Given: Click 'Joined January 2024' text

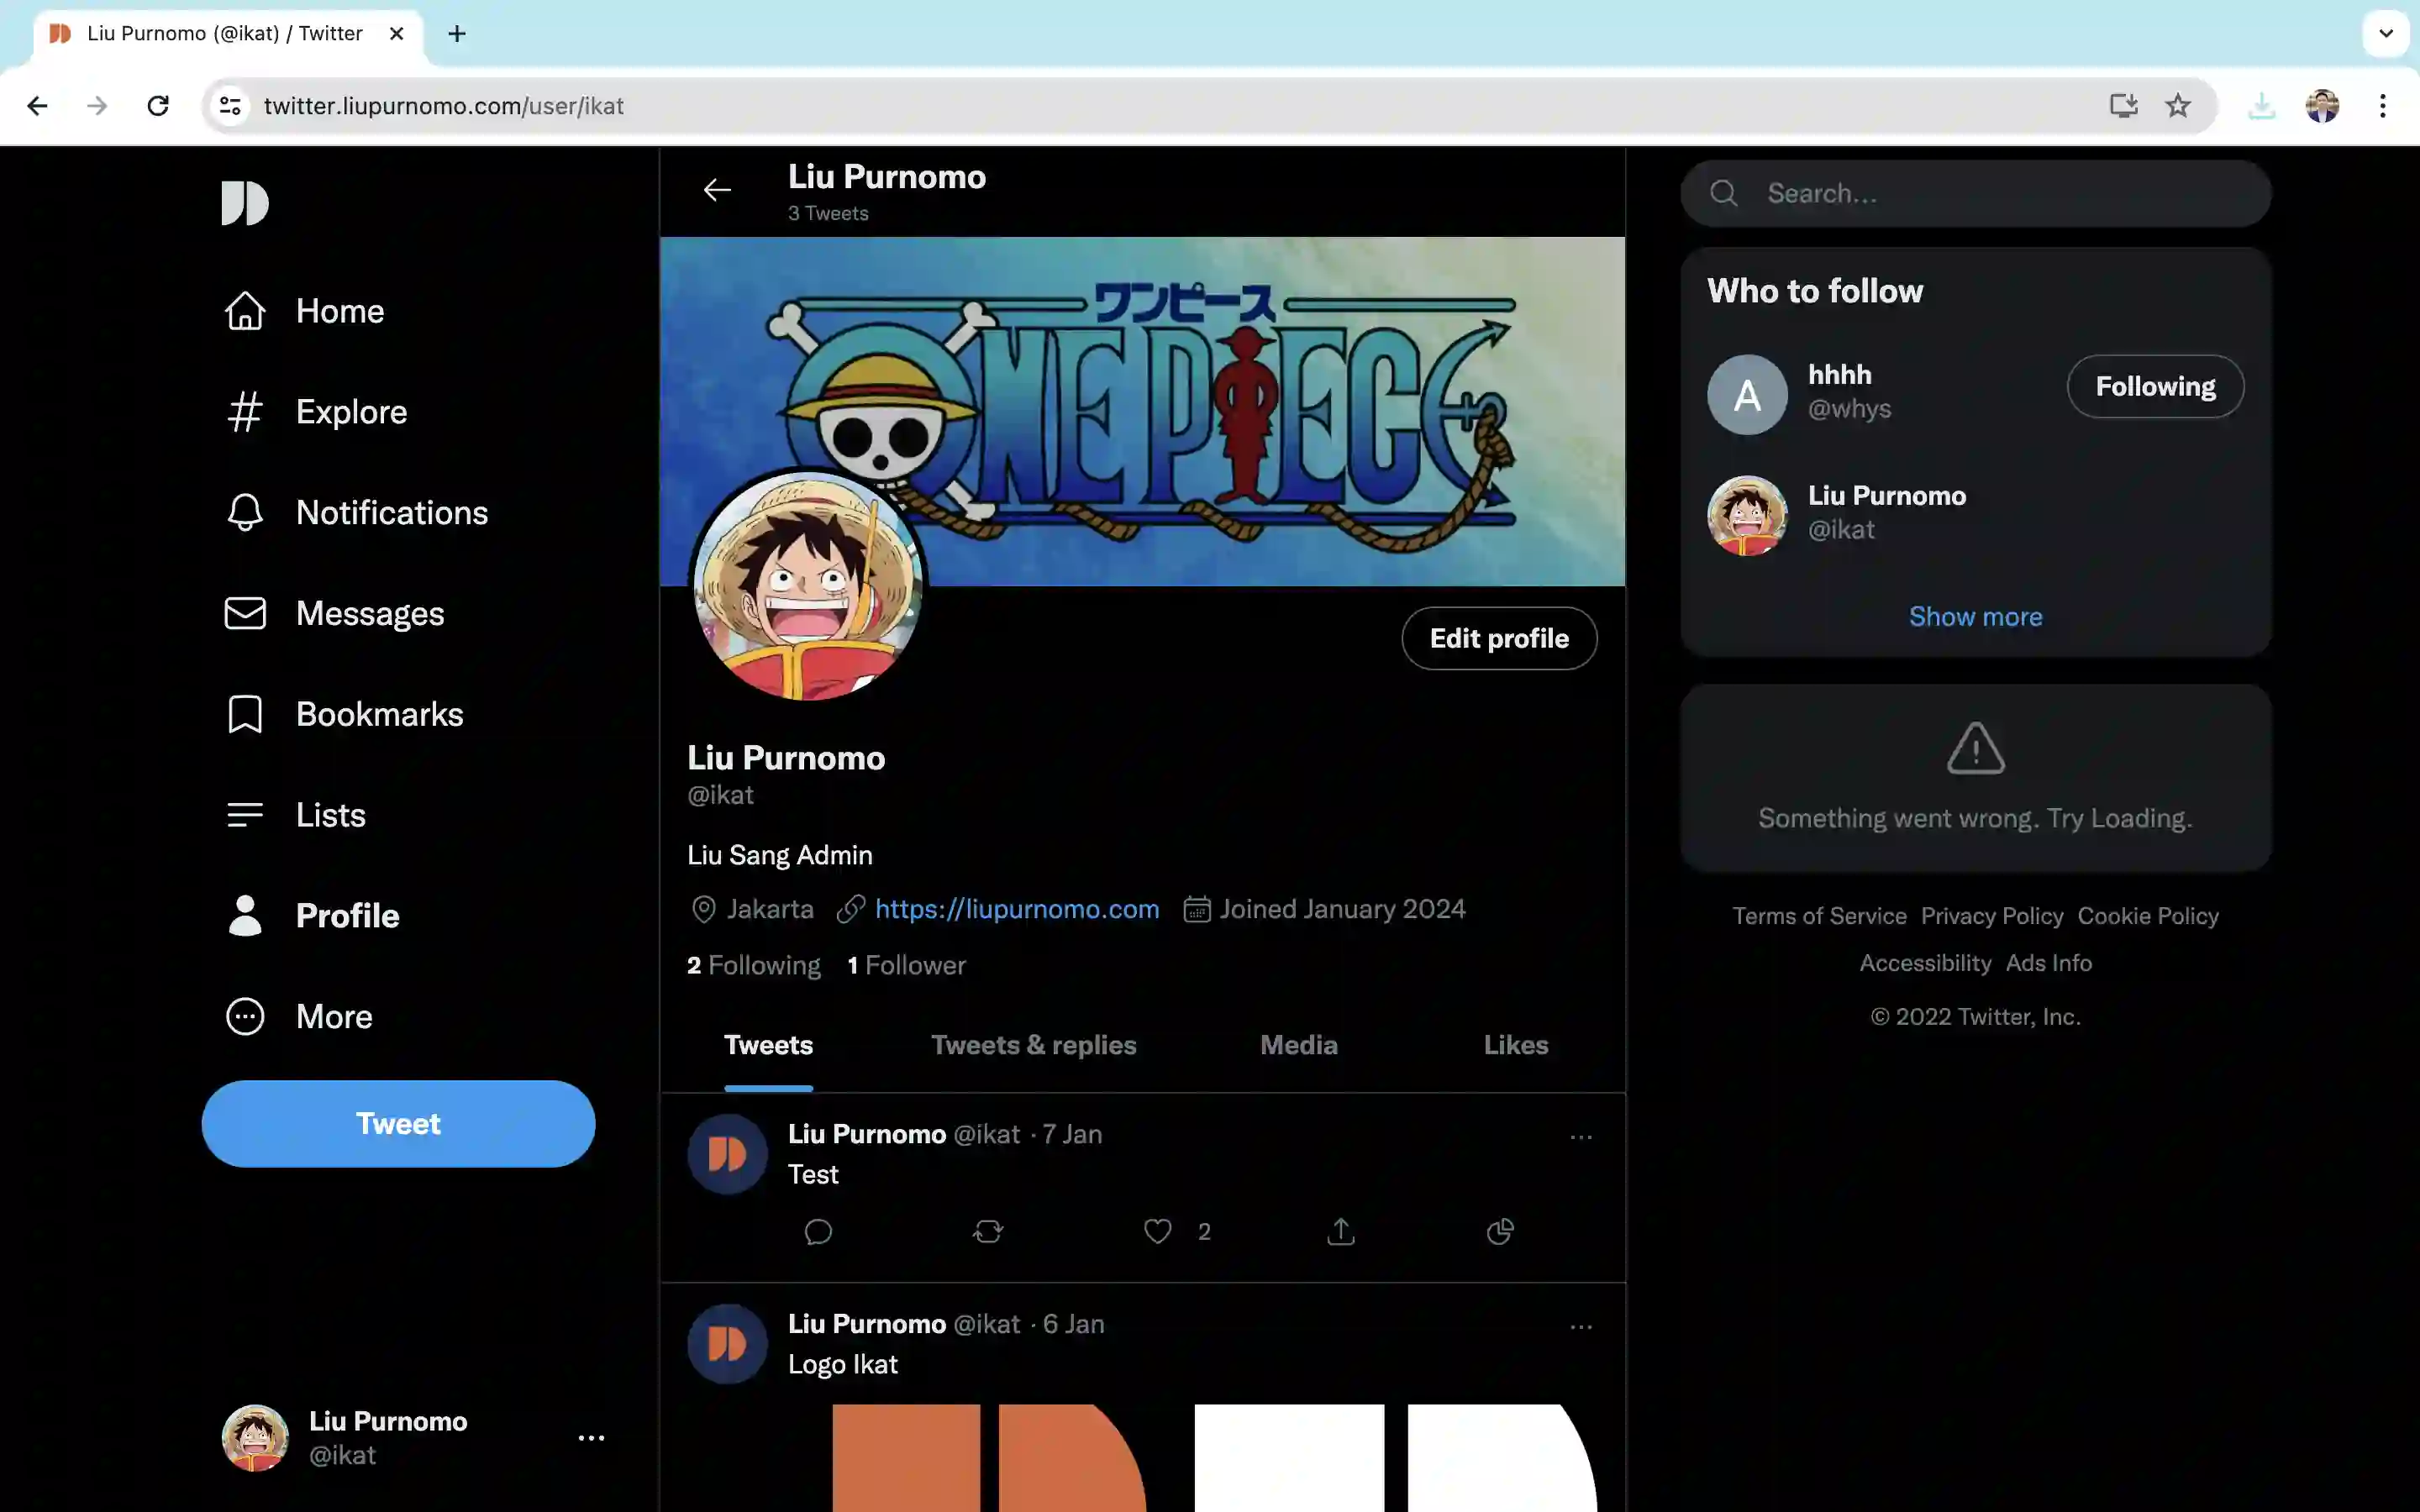Looking at the screenshot, I should (1342, 909).
